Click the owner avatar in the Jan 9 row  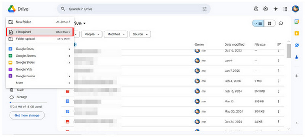(197, 61)
